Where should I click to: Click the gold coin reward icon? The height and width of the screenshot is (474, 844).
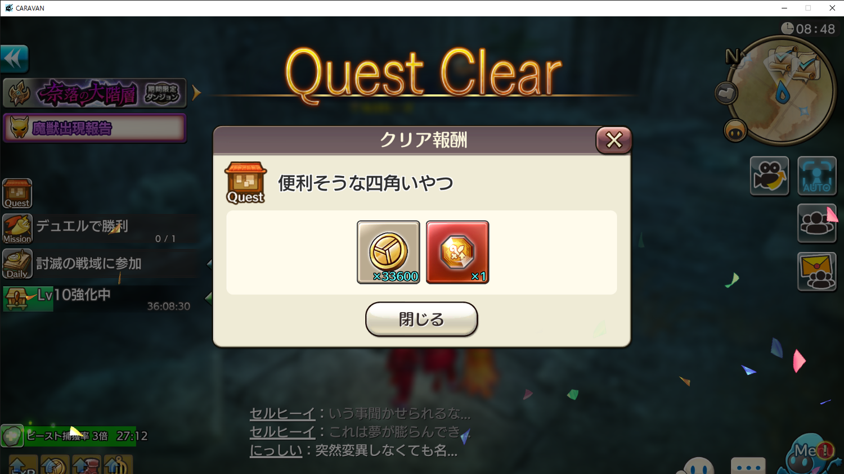pyautogui.click(x=388, y=252)
